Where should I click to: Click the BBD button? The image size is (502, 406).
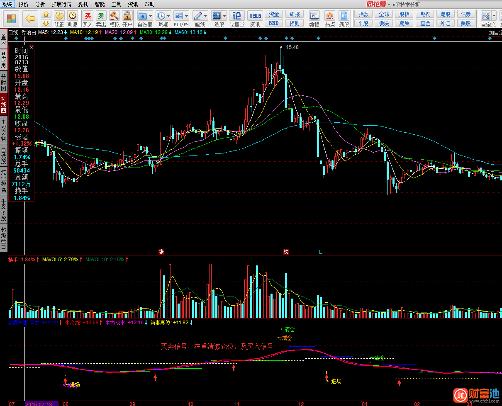coord(274,23)
